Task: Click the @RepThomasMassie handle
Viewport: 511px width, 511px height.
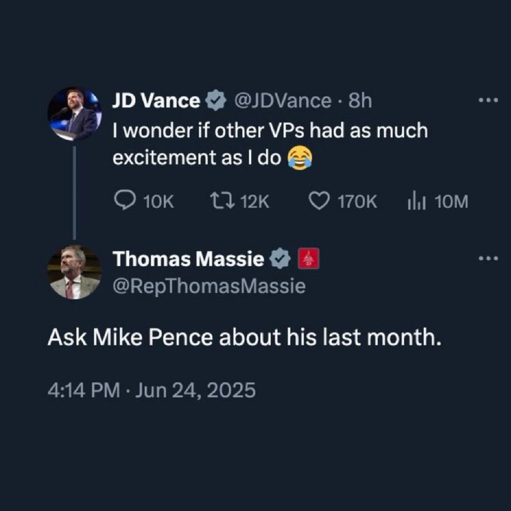Action: point(209,286)
